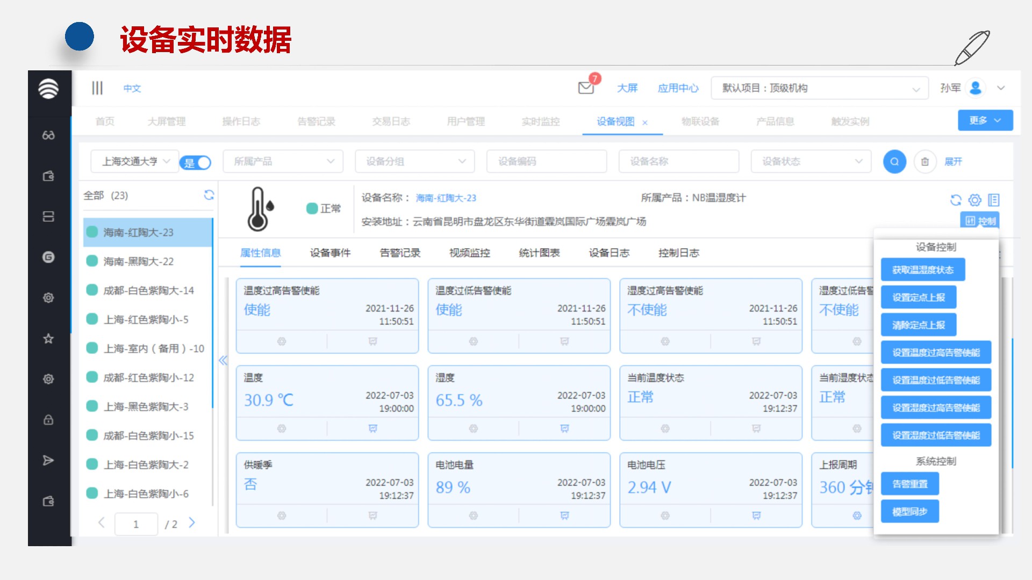
Task: Expand the 所属产品 dropdown
Action: (283, 162)
